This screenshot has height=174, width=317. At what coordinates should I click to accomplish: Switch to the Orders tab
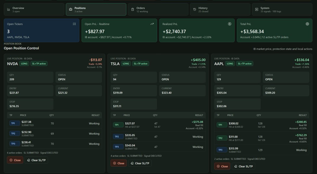[158, 9]
